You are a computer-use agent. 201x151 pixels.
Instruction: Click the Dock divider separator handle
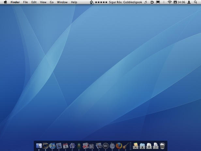point(131,146)
